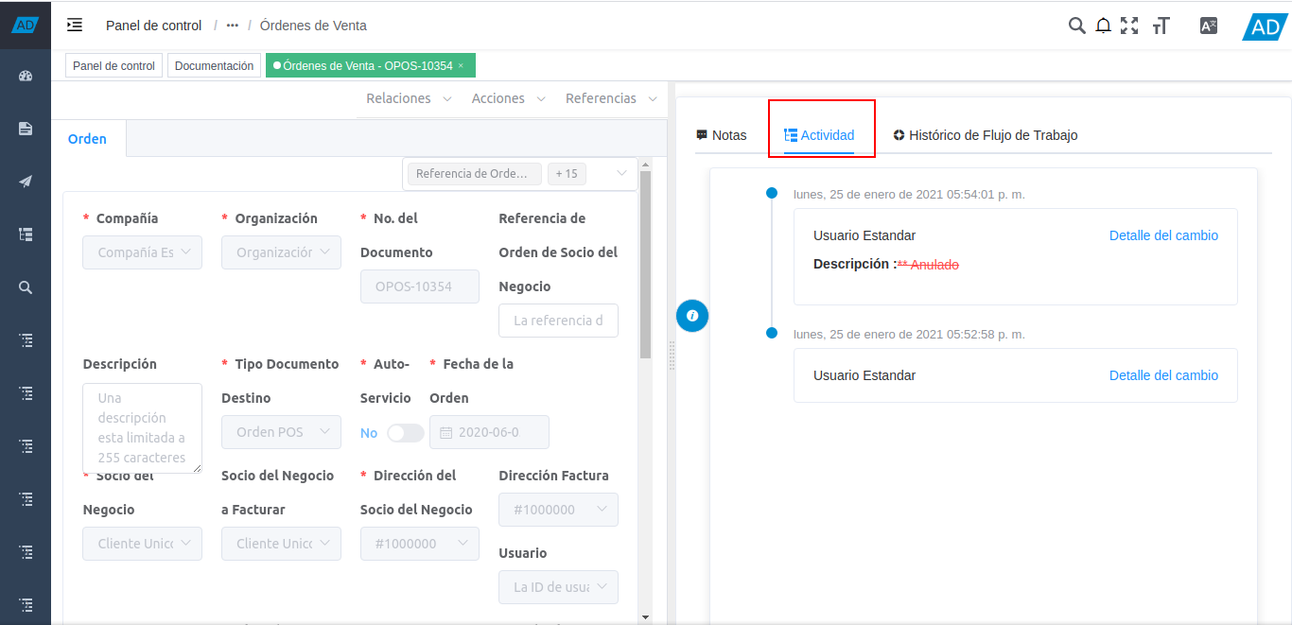Collapse the sidebar with the menu fold icon
The image size is (1292, 625).
click(75, 26)
